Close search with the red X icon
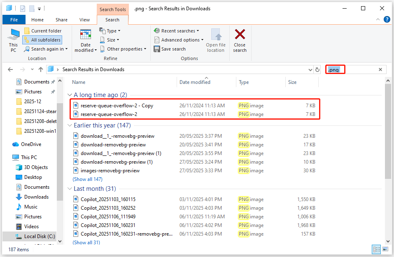 tap(240, 40)
